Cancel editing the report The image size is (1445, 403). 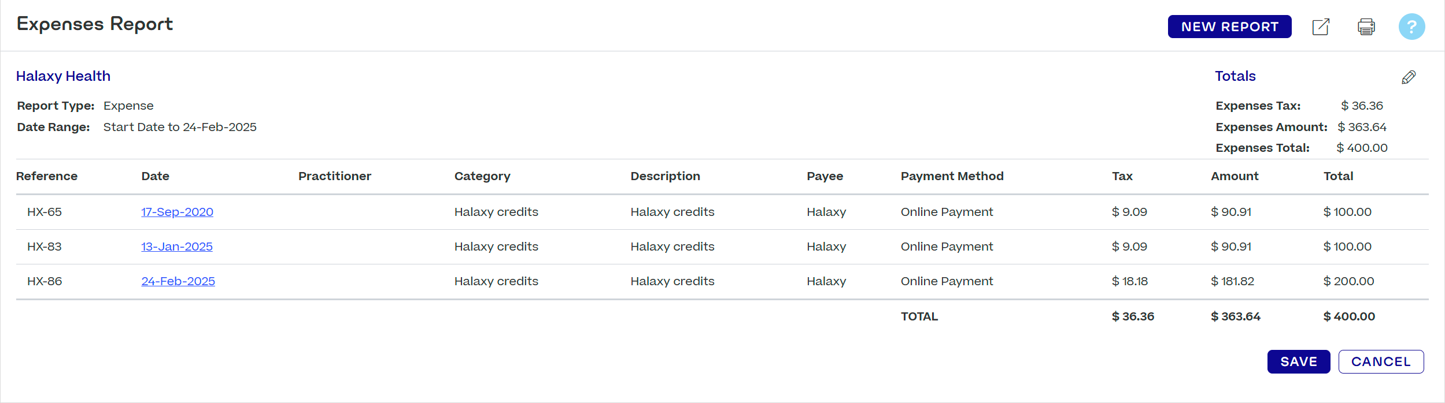click(x=1381, y=361)
